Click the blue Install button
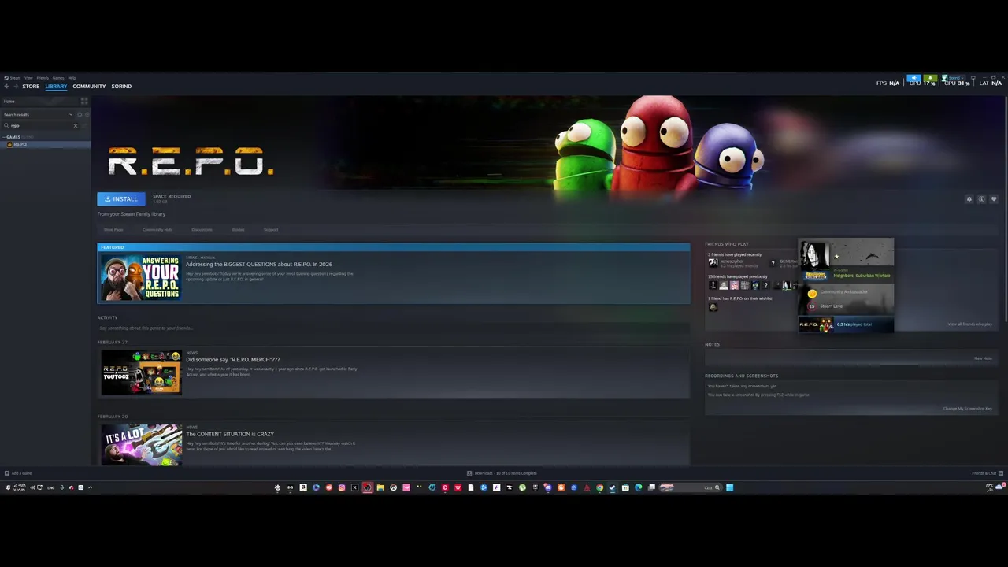Screen dimensions: 1008x567 [121, 199]
